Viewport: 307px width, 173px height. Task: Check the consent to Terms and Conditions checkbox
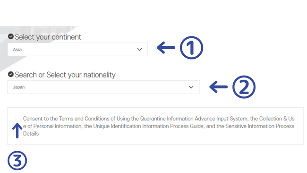18,119
